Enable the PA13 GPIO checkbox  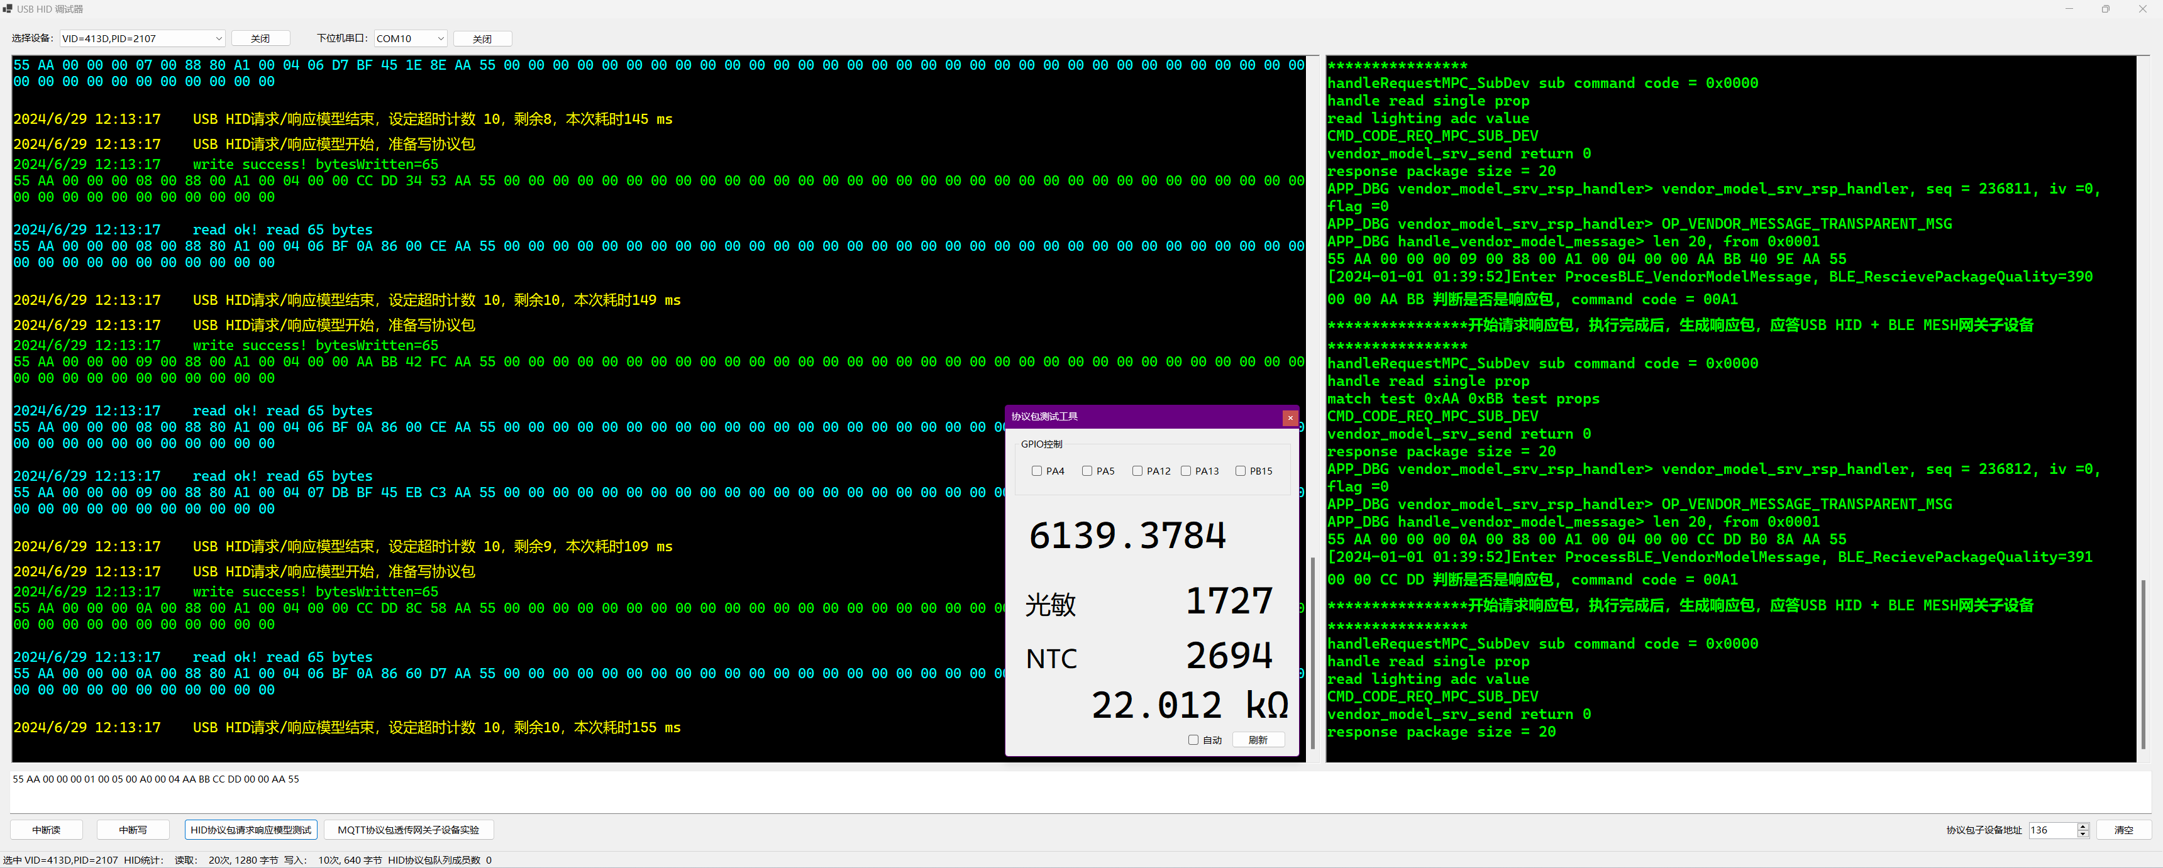tap(1186, 471)
